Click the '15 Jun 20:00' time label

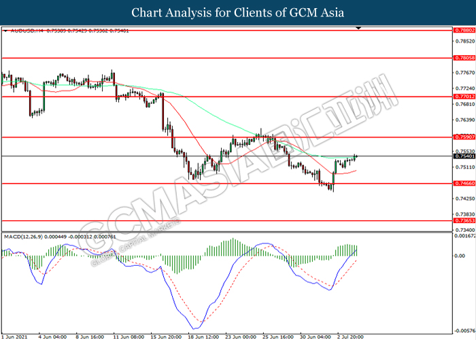pyautogui.click(x=166, y=337)
